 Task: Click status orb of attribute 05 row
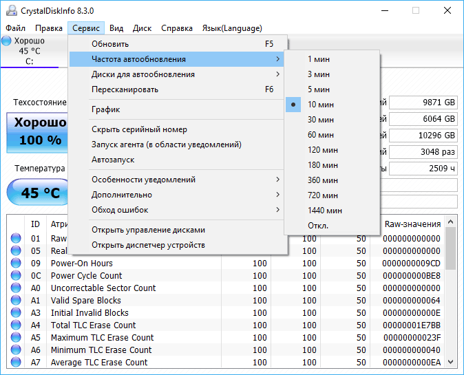pyautogui.click(x=16, y=250)
